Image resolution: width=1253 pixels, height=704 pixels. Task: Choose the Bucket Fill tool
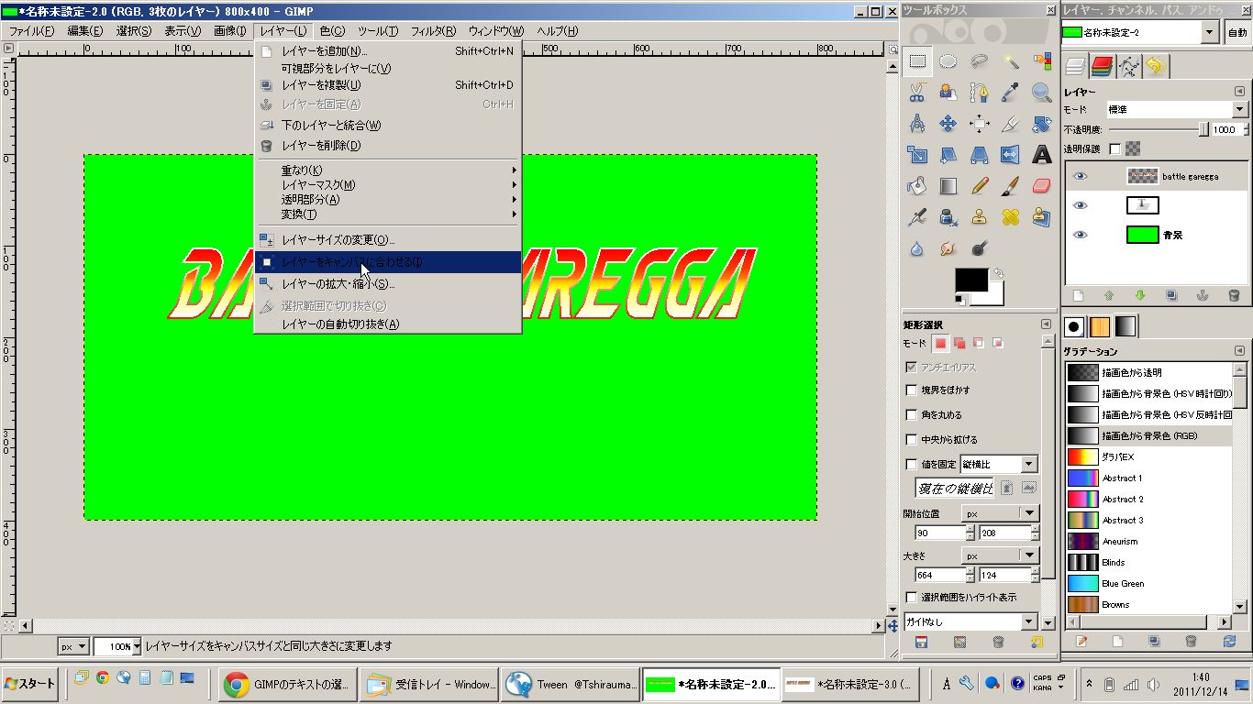917,186
